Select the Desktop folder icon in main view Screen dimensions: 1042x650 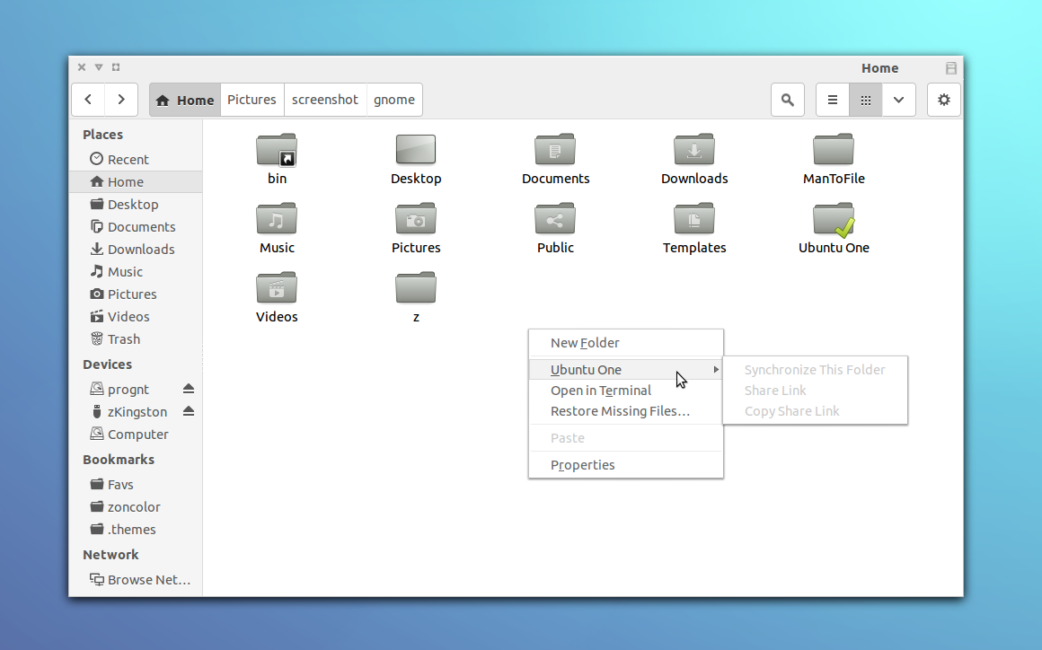click(x=416, y=149)
